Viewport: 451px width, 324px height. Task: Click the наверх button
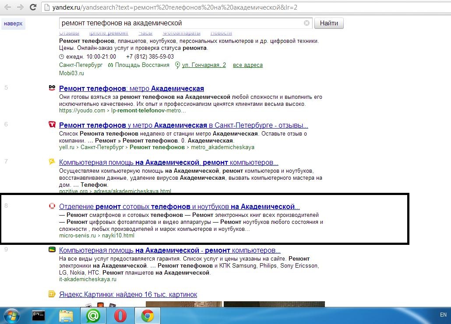coord(13,24)
